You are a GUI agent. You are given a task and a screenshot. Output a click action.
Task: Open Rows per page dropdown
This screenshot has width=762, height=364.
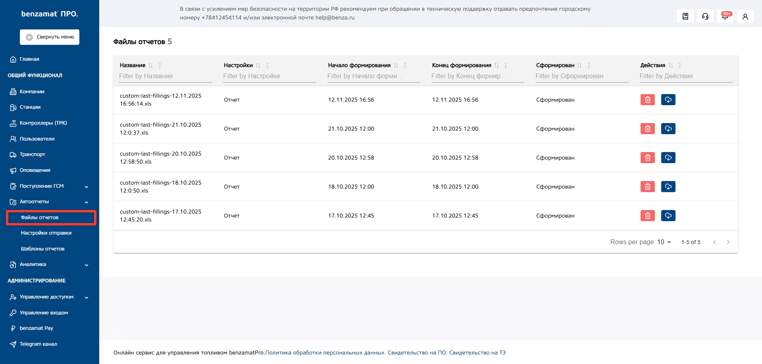(664, 242)
